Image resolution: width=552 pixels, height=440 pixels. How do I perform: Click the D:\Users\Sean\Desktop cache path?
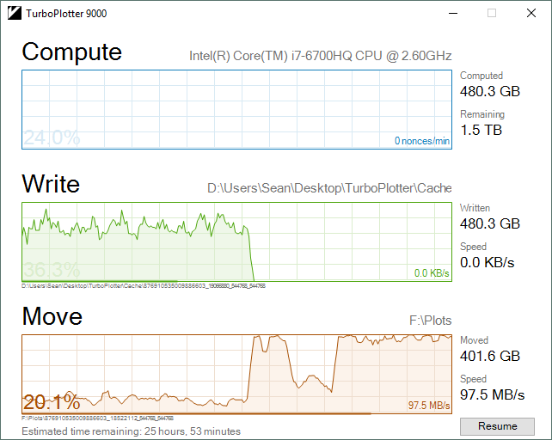point(329,188)
